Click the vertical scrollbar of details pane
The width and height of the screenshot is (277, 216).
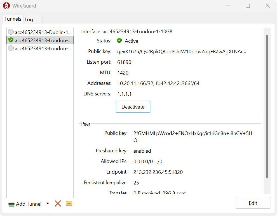pyautogui.click(x=267, y=106)
